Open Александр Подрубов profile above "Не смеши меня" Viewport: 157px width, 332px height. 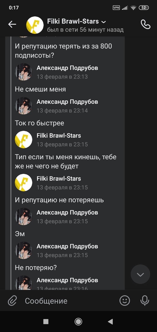(x=67, y=68)
